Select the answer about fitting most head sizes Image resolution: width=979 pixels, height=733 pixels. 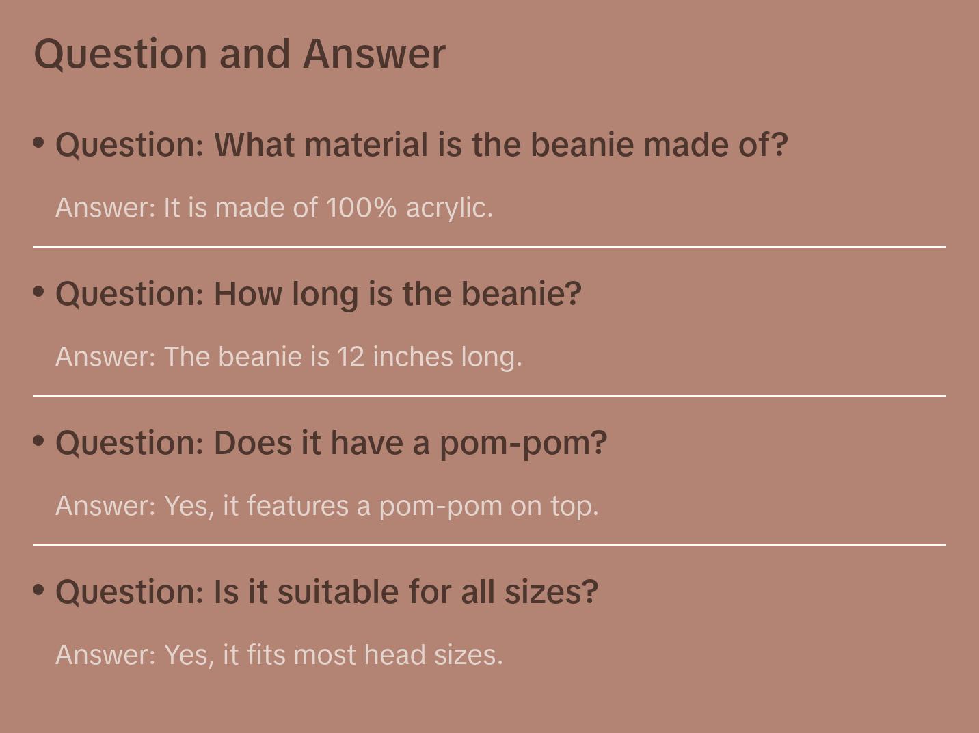[x=278, y=655]
